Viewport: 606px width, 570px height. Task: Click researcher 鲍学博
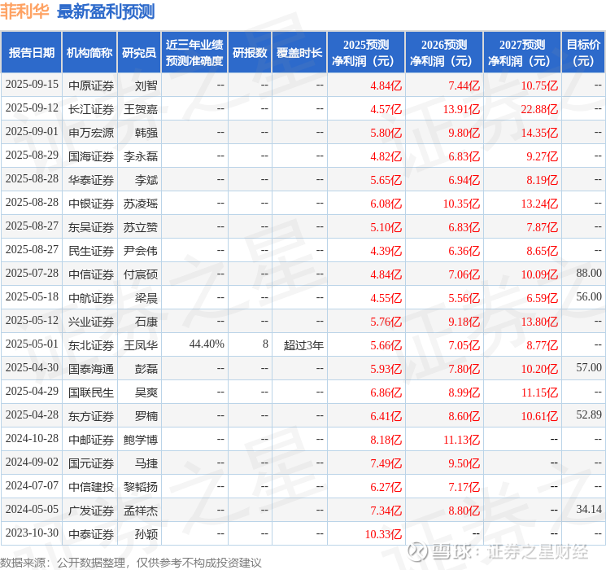(141, 440)
